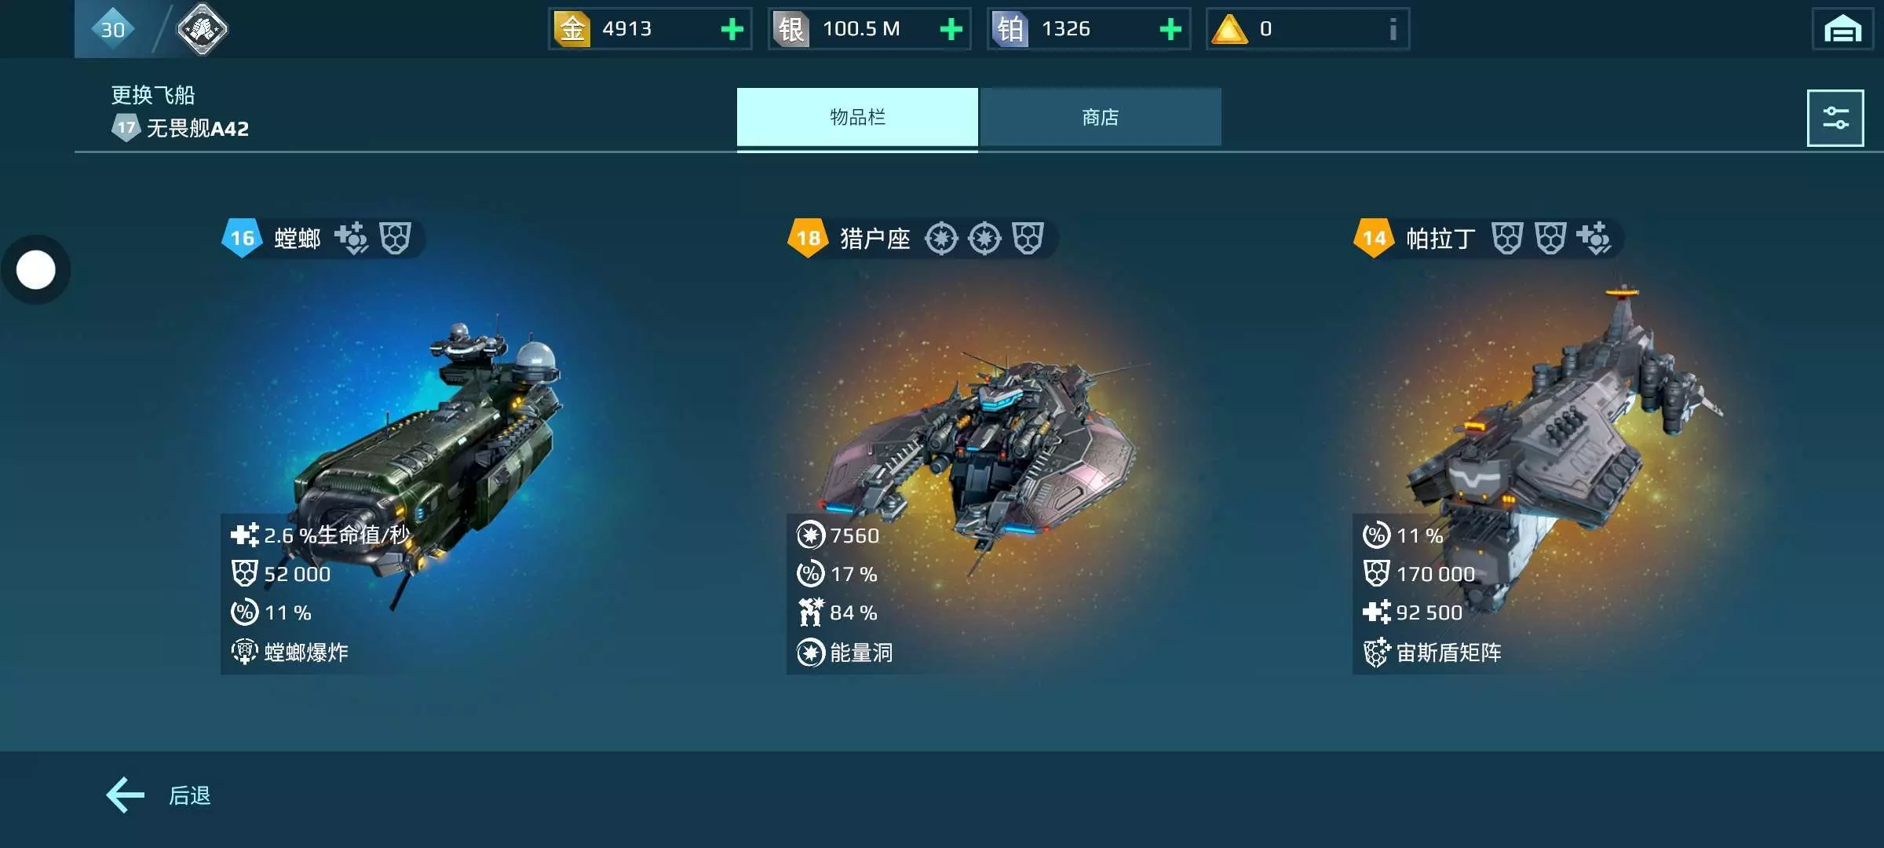Tap the white floating assistive circle button
Screen dimensions: 1884x848
coord(36,270)
